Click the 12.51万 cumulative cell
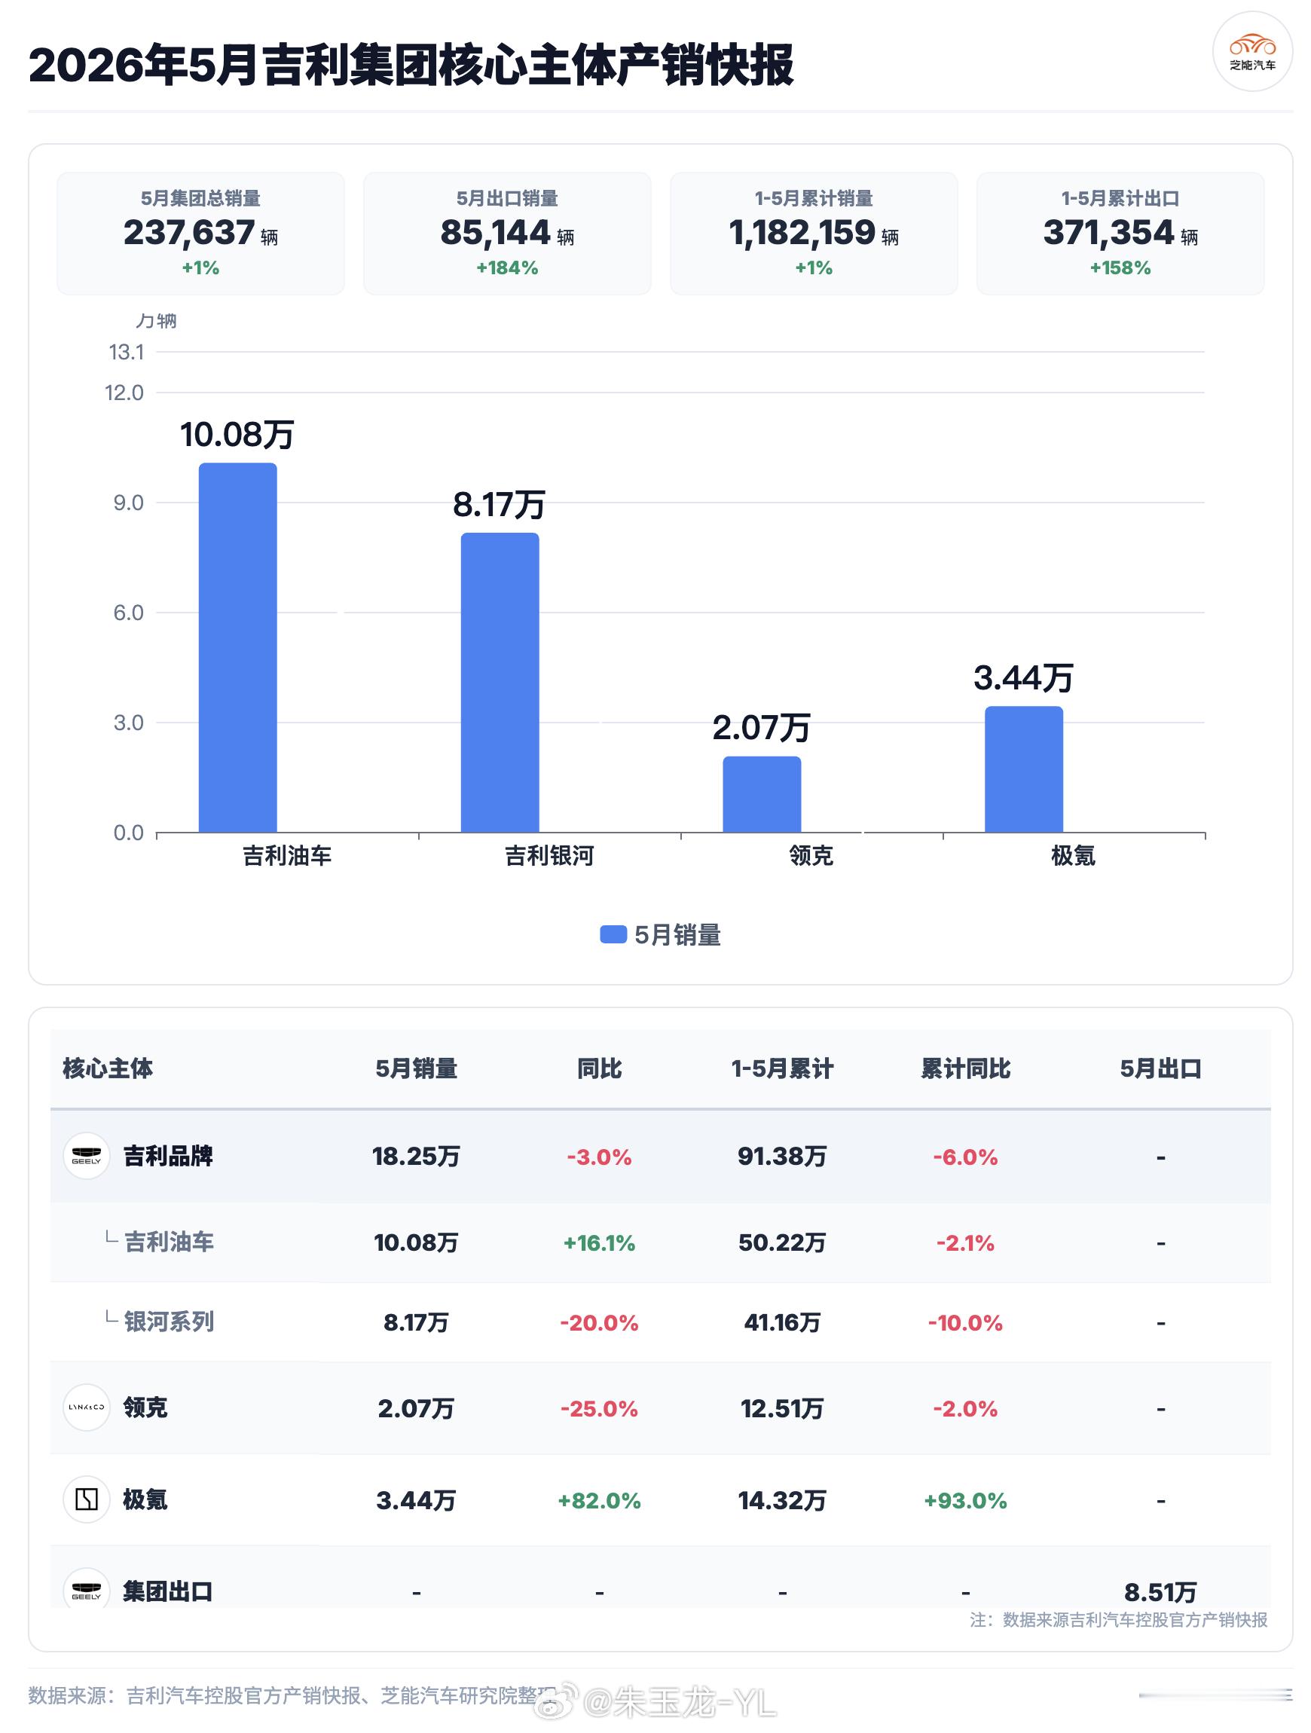Viewport: 1311px width, 1733px height. 782,1407
